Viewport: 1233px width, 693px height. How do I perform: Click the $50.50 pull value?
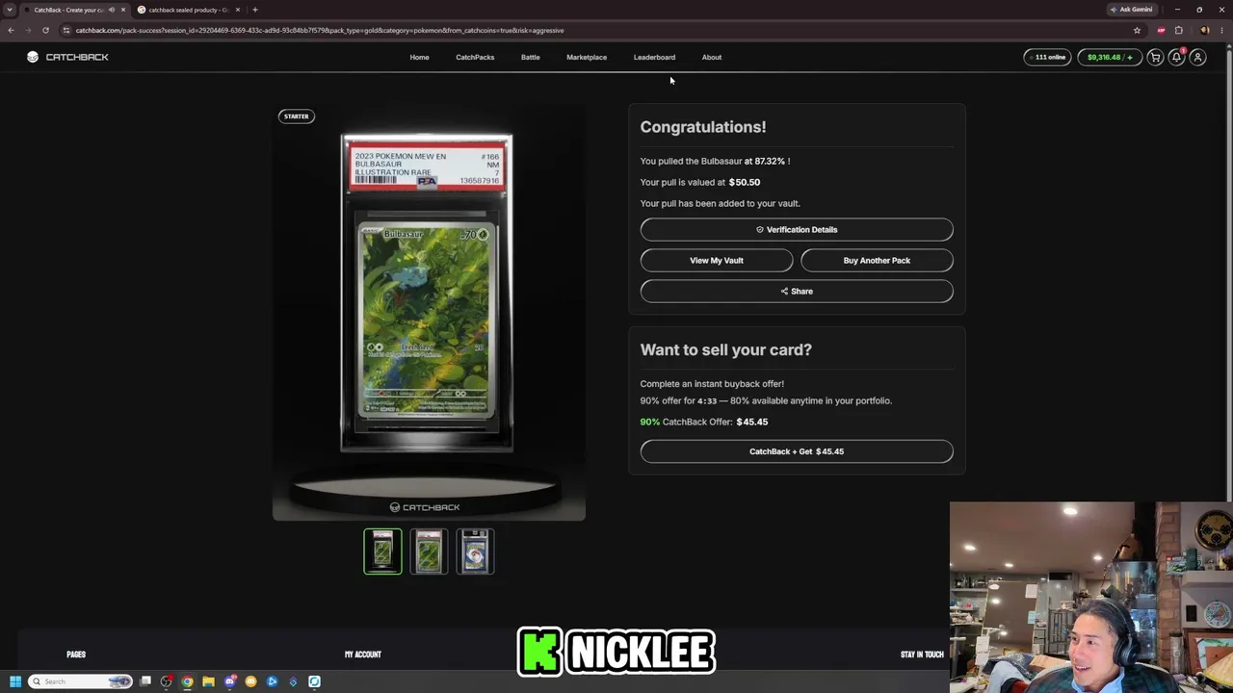(x=745, y=182)
